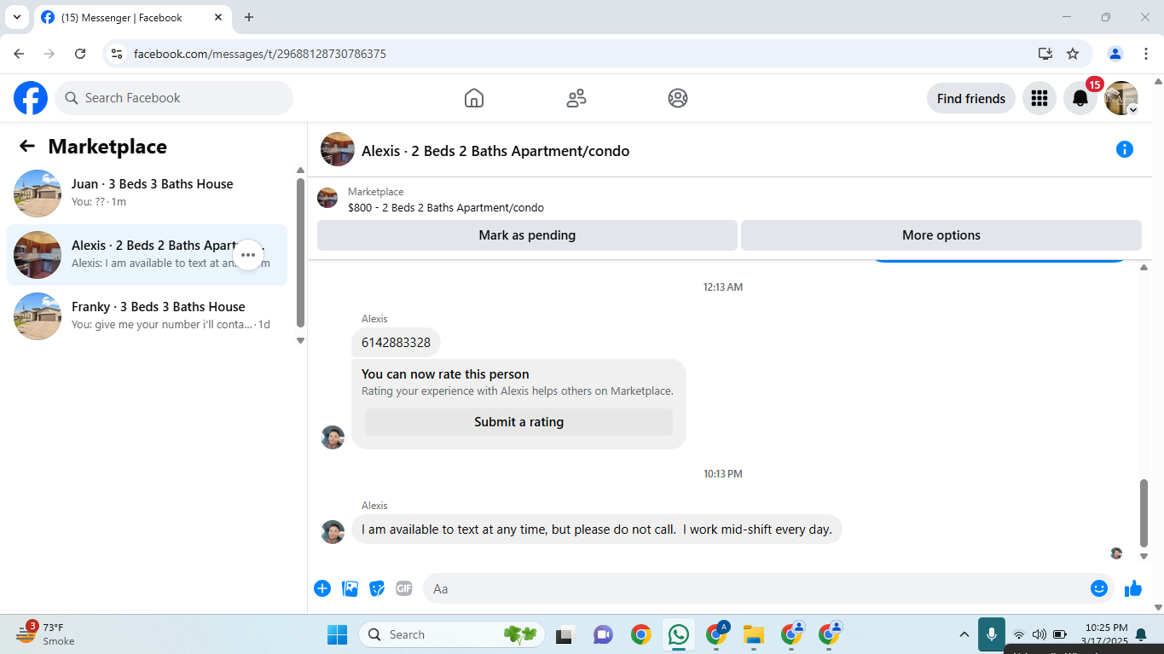
Task: Click the Alexis listing thumbnail in chat header
Action: coord(338,149)
